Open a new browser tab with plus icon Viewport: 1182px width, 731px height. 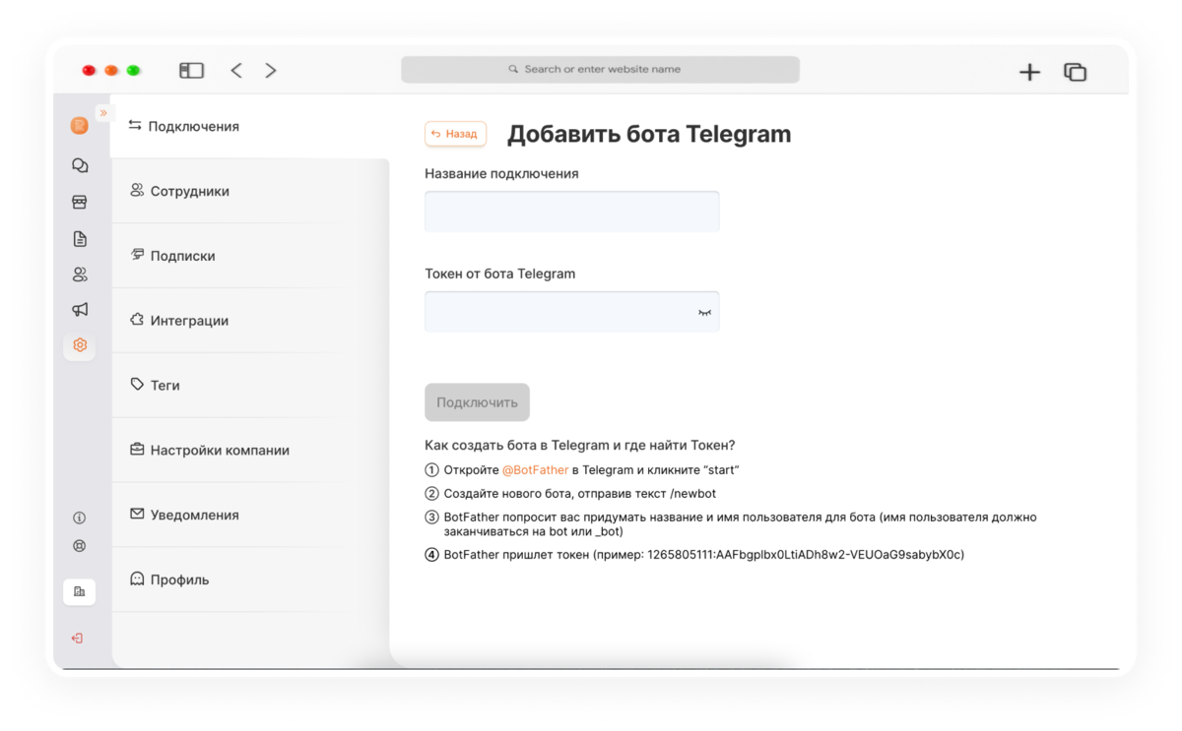pos(1029,72)
